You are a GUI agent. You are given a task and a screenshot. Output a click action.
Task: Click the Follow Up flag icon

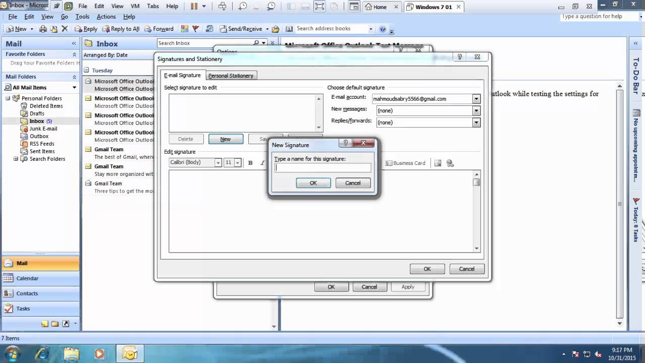click(x=196, y=29)
